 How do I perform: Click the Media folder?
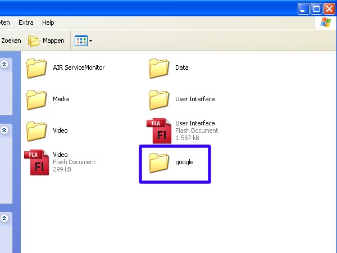37,100
